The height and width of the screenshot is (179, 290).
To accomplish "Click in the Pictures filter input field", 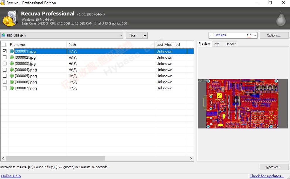I will (x=230, y=35).
